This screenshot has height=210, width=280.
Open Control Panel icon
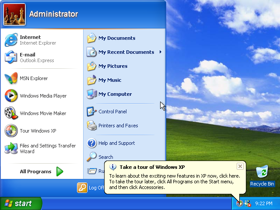click(x=91, y=112)
